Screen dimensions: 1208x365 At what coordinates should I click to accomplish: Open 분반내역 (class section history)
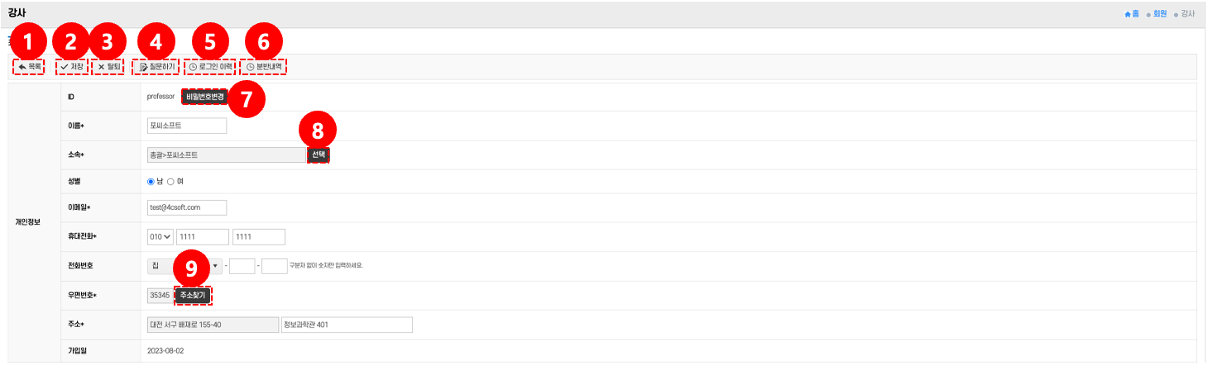266,66
